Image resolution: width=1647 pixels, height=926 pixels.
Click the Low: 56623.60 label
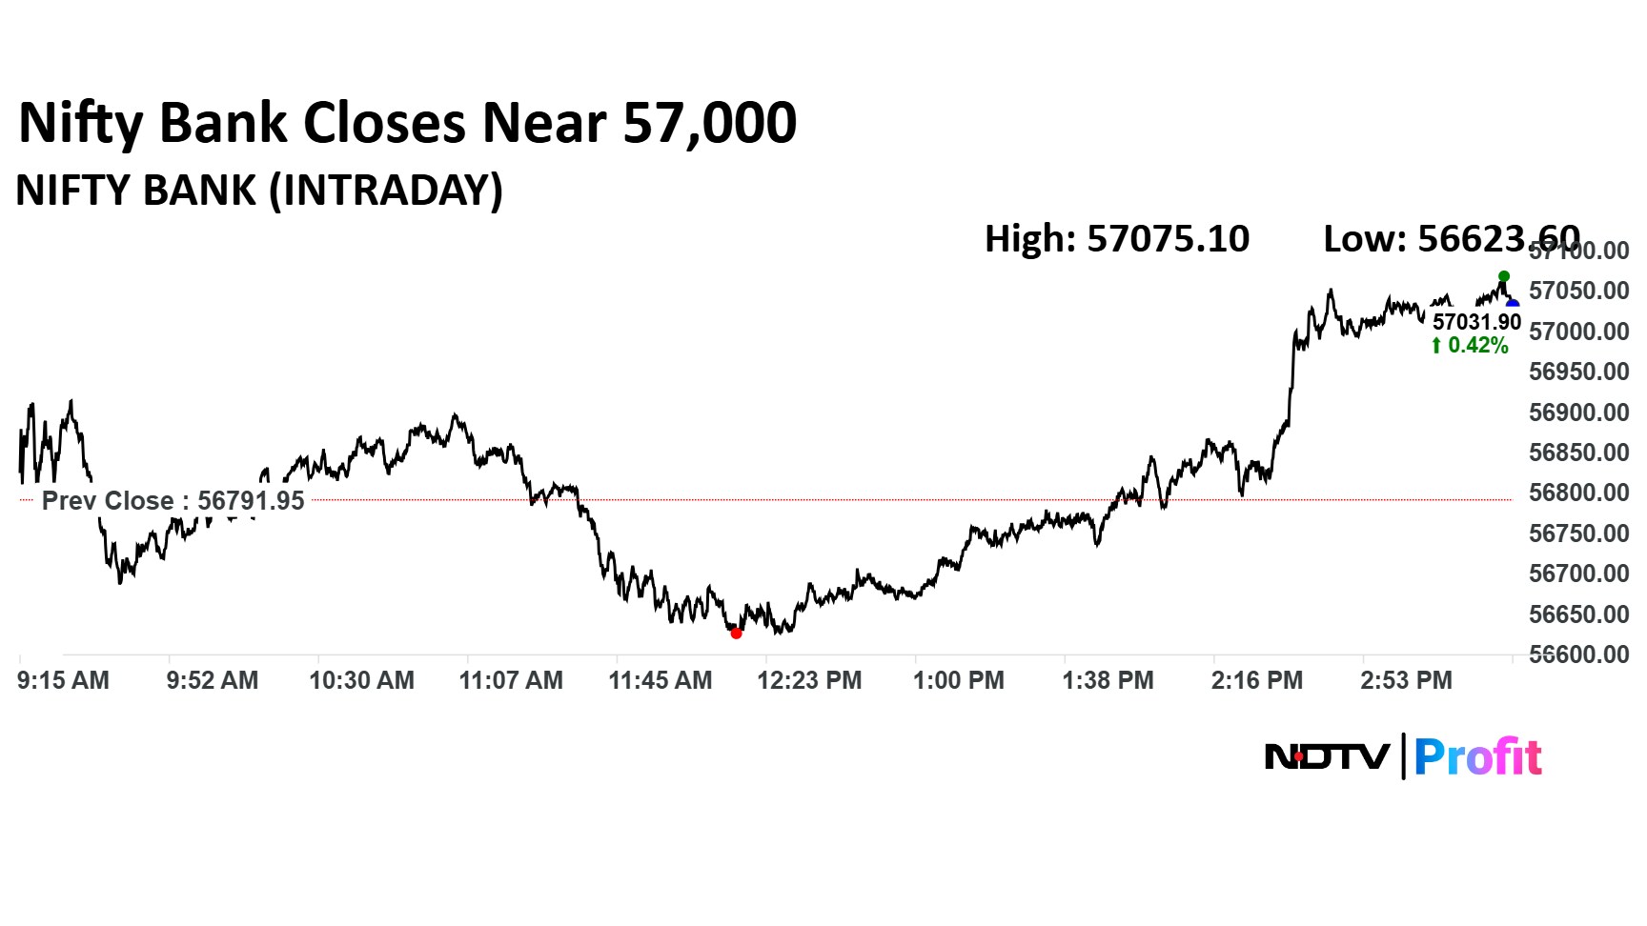pyautogui.click(x=1451, y=239)
